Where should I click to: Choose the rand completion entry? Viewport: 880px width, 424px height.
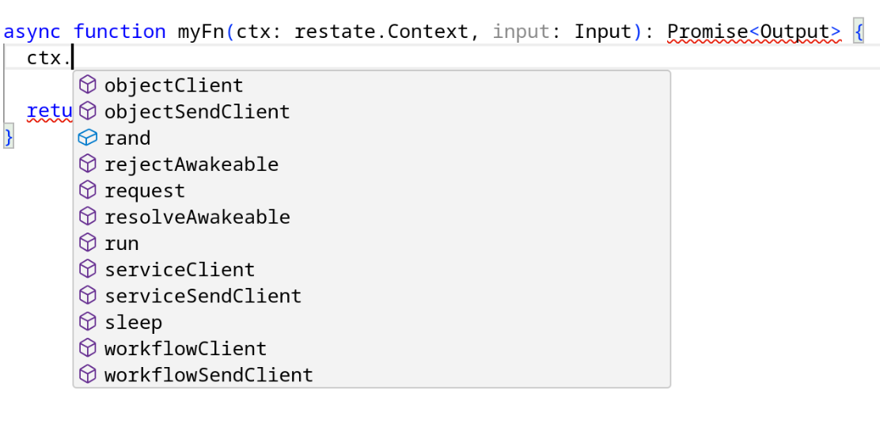tap(127, 138)
